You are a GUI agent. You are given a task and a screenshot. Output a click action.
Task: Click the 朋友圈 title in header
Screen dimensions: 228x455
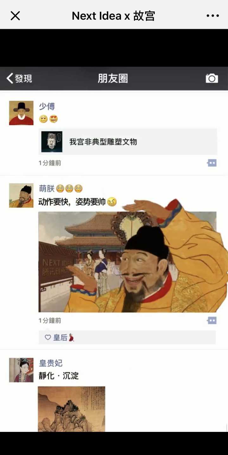(x=113, y=78)
